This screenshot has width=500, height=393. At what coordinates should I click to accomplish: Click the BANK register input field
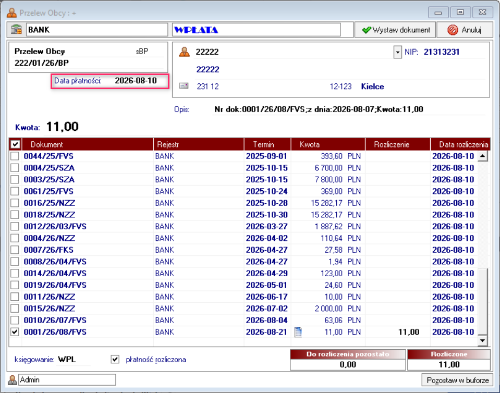[97, 30]
